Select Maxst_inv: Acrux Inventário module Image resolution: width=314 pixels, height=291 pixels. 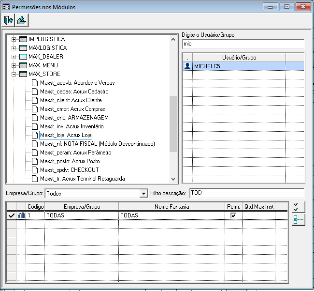tap(72, 126)
